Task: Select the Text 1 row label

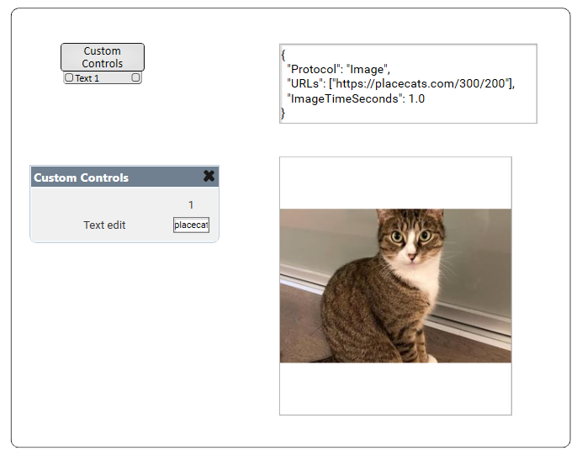Action: point(87,78)
